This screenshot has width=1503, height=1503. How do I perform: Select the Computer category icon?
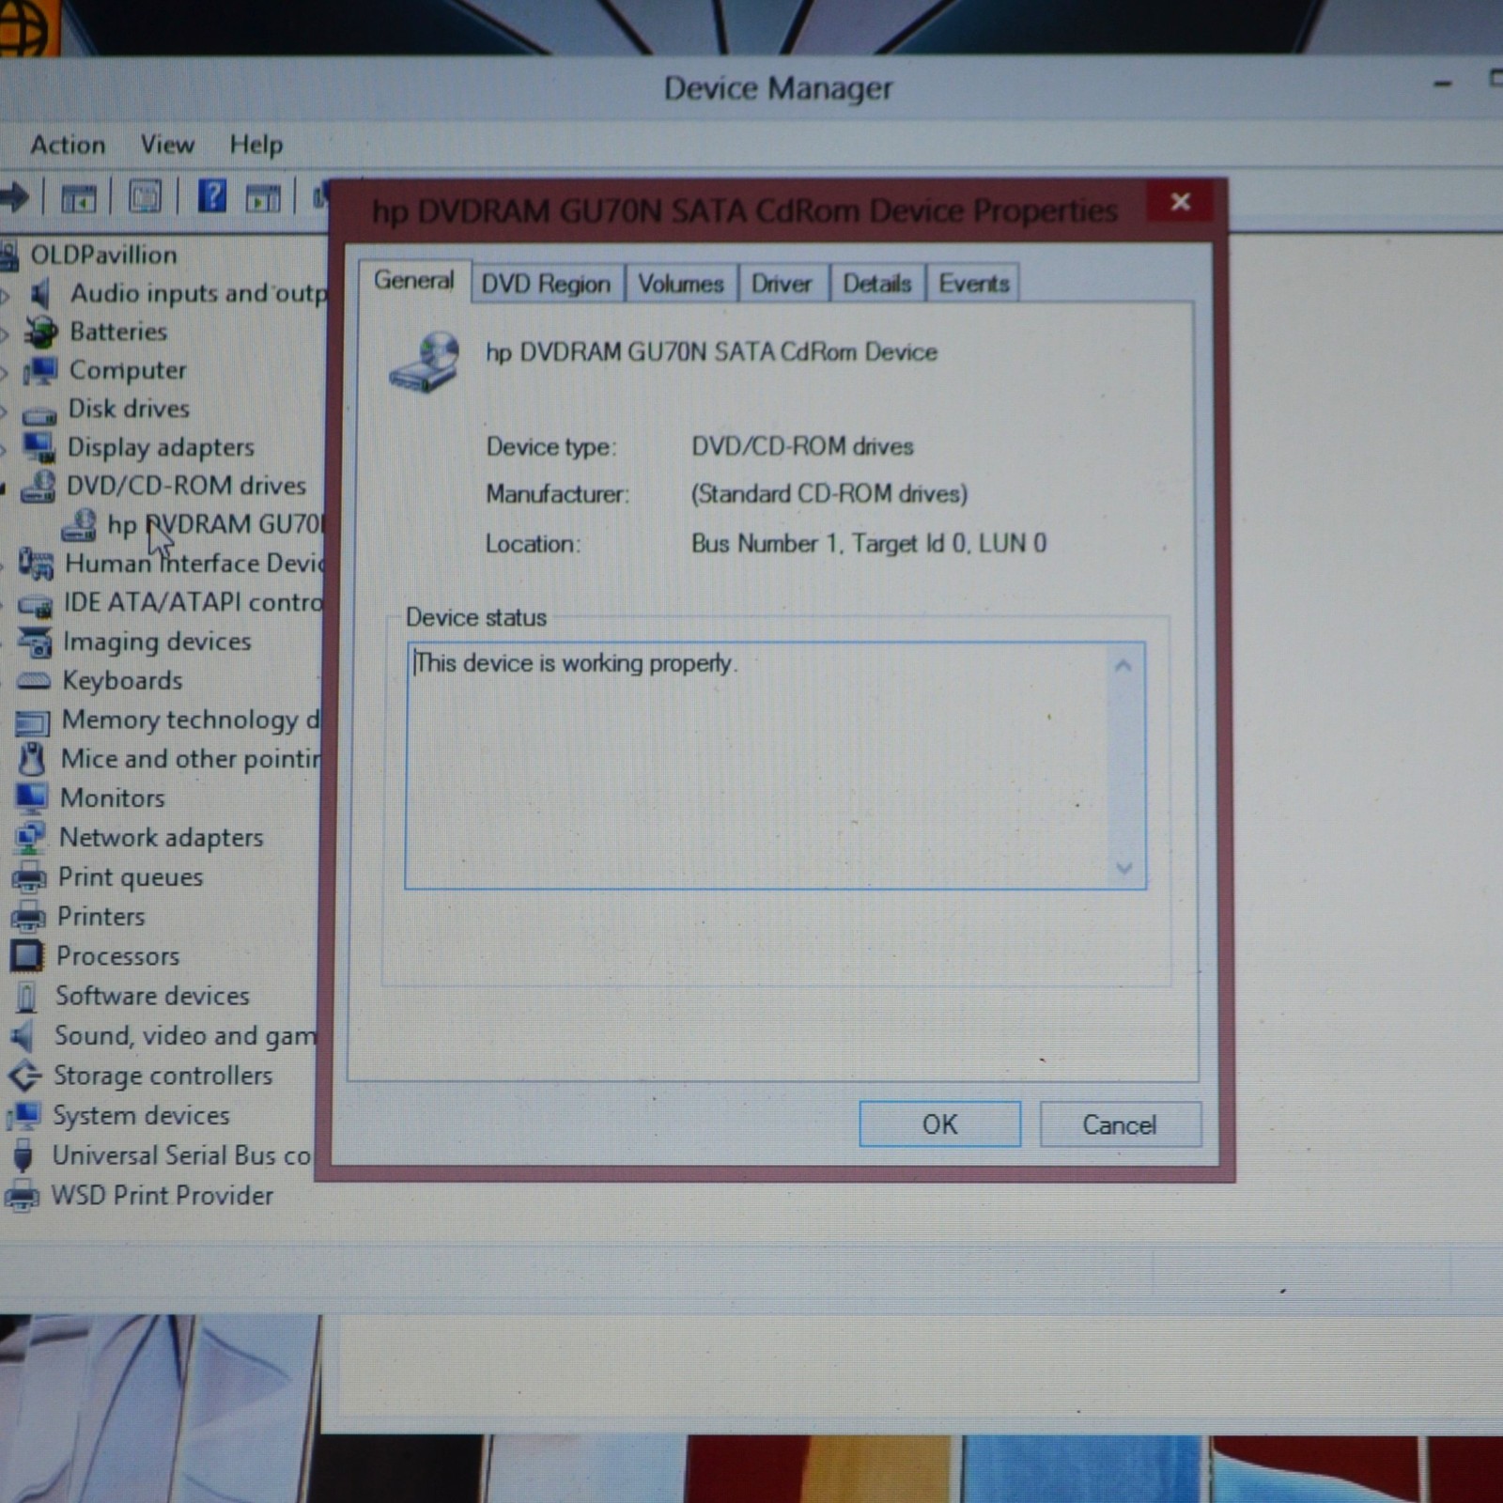point(40,370)
